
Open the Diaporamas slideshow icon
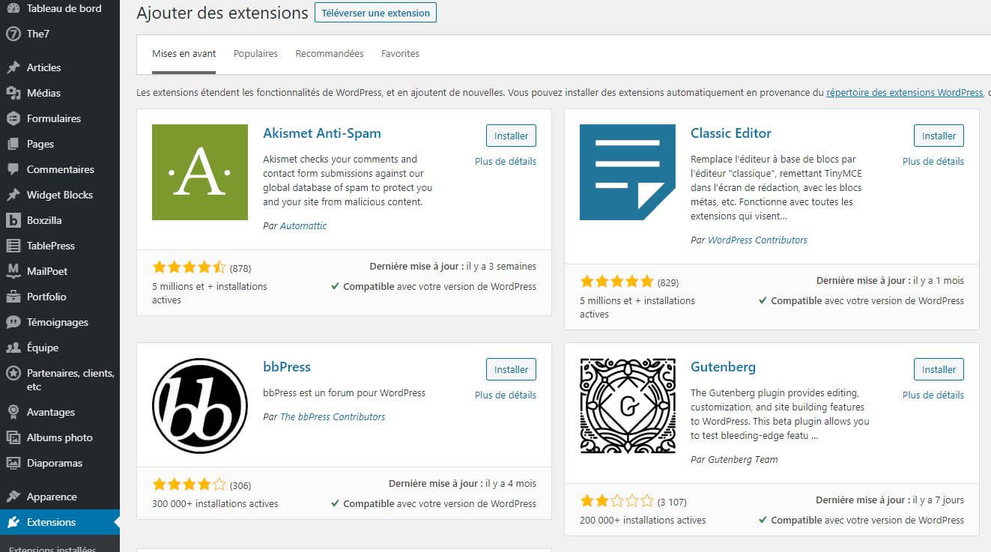click(x=13, y=463)
